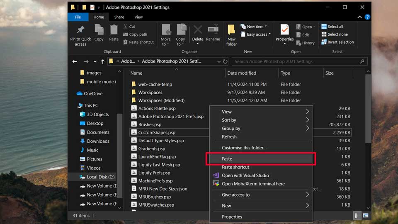The height and width of the screenshot is (224, 398).
Task: Choose Customise this folder
Action: [x=261, y=148]
